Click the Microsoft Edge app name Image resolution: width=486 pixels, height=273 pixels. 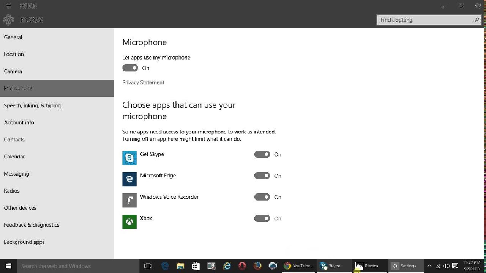pos(158,176)
